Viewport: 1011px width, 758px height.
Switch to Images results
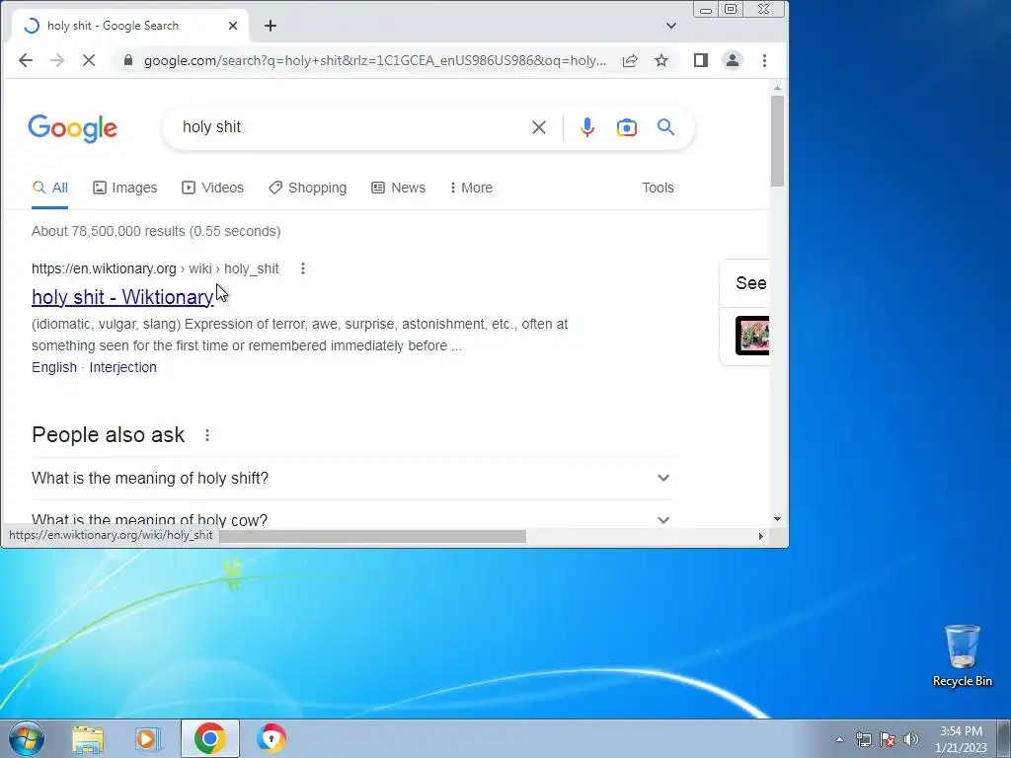pyautogui.click(x=125, y=188)
